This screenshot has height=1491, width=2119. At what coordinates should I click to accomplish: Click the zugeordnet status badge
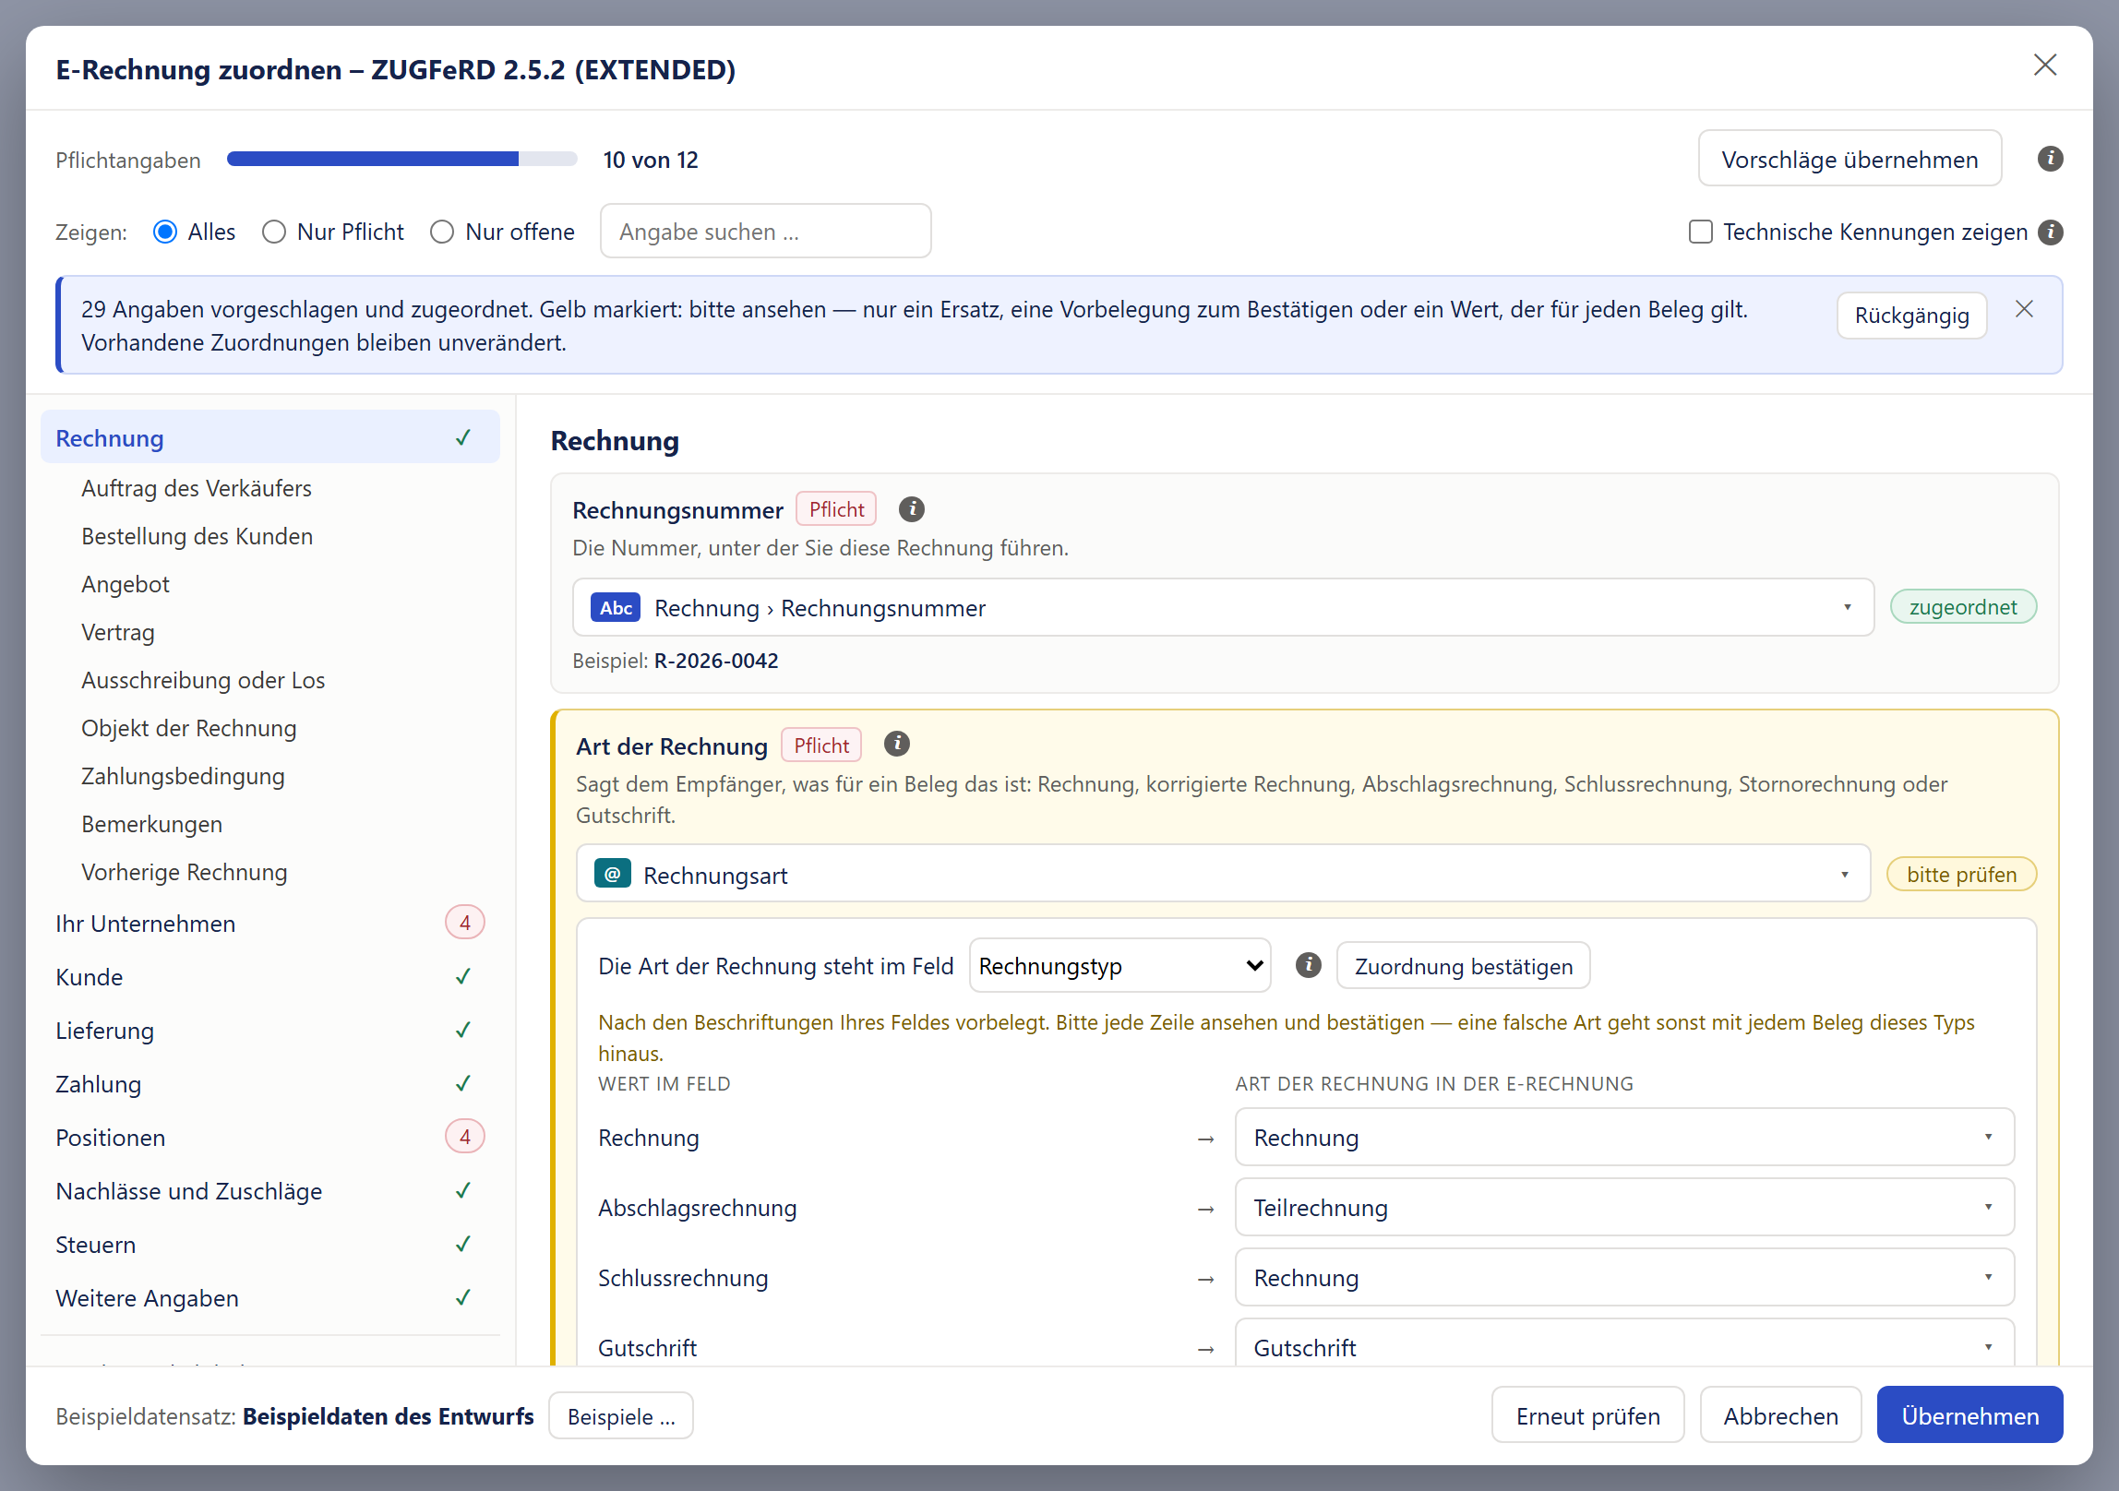tap(1963, 607)
